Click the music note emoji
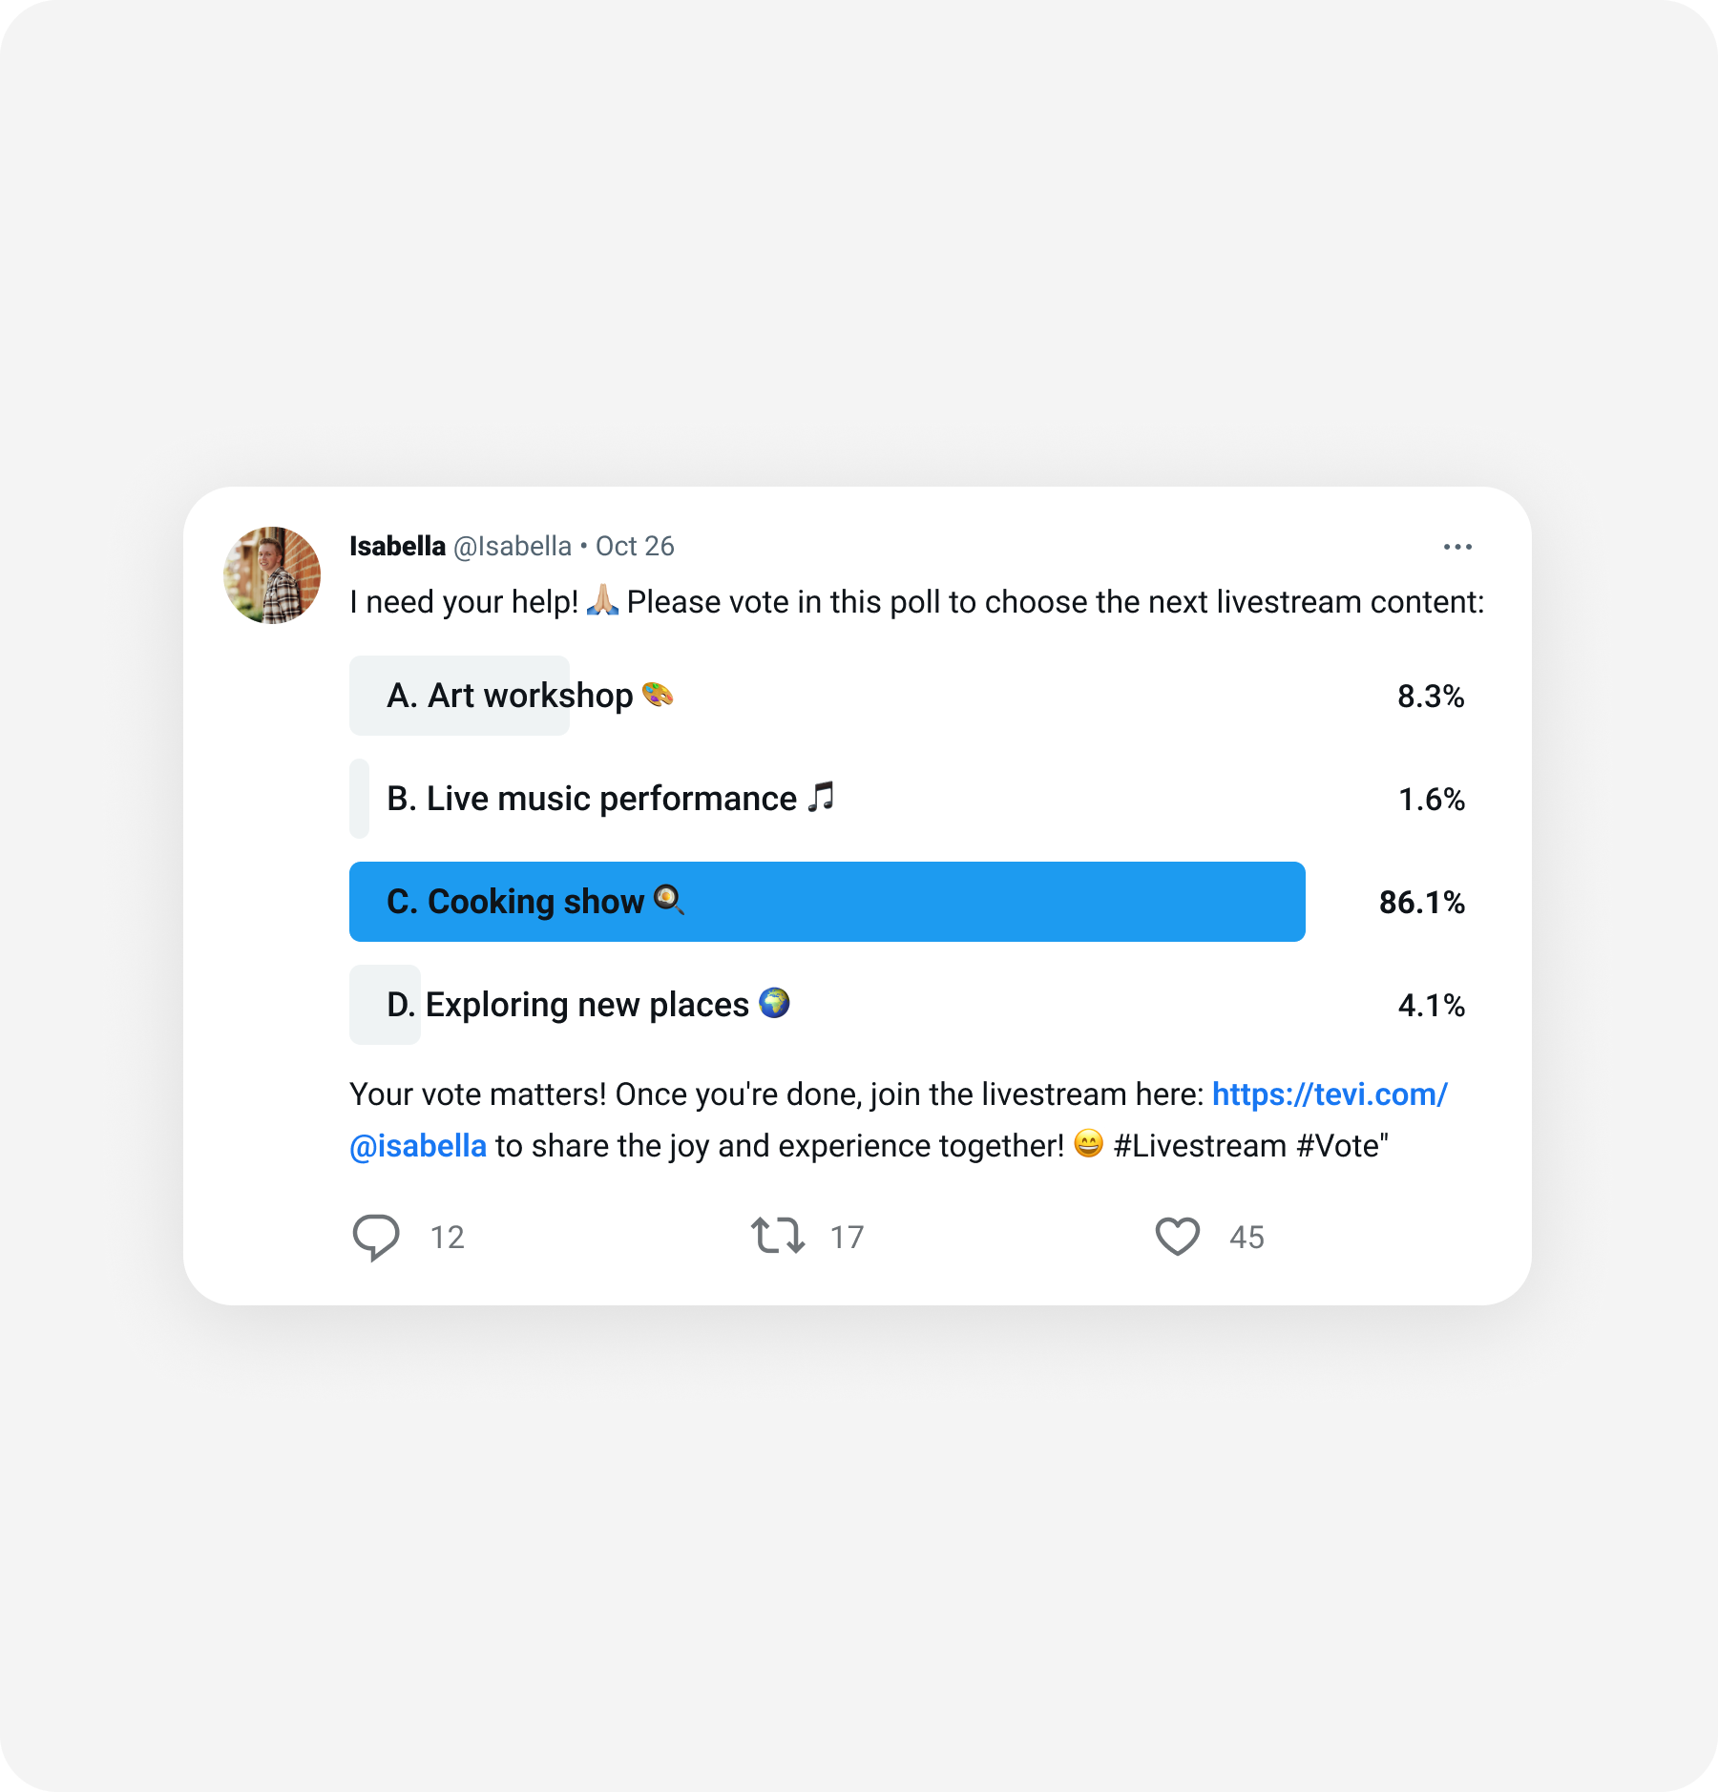 click(821, 797)
